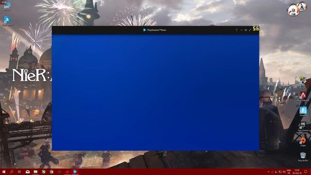Screen dimensions: 311x175
Task: Select the top-left desktop shortcut icon
Action: pos(7,6)
